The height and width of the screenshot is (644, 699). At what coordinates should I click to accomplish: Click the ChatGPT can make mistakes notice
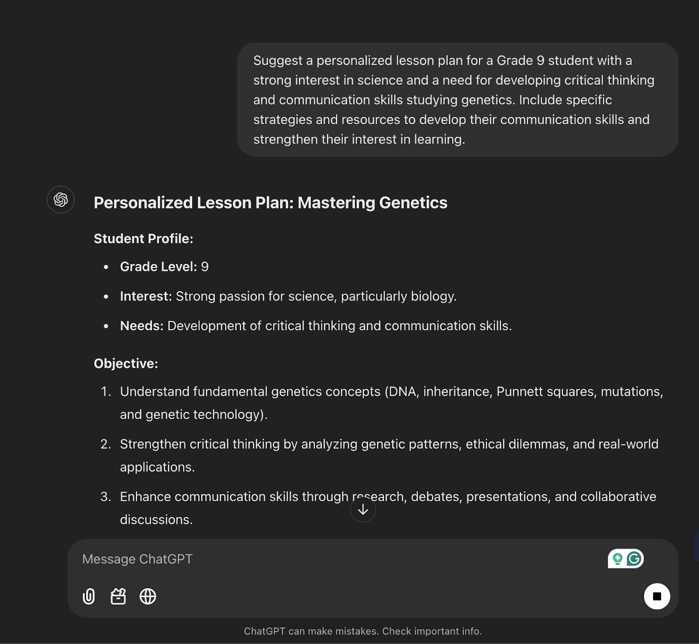(x=363, y=630)
